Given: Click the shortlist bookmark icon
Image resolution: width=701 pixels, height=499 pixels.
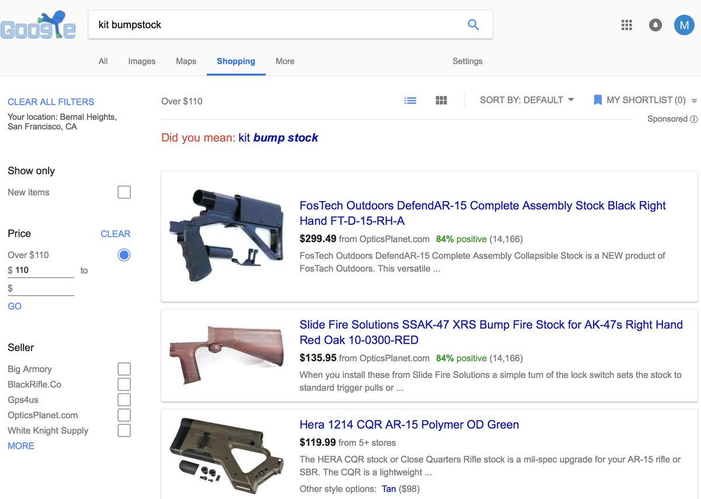Looking at the screenshot, I should click(598, 100).
